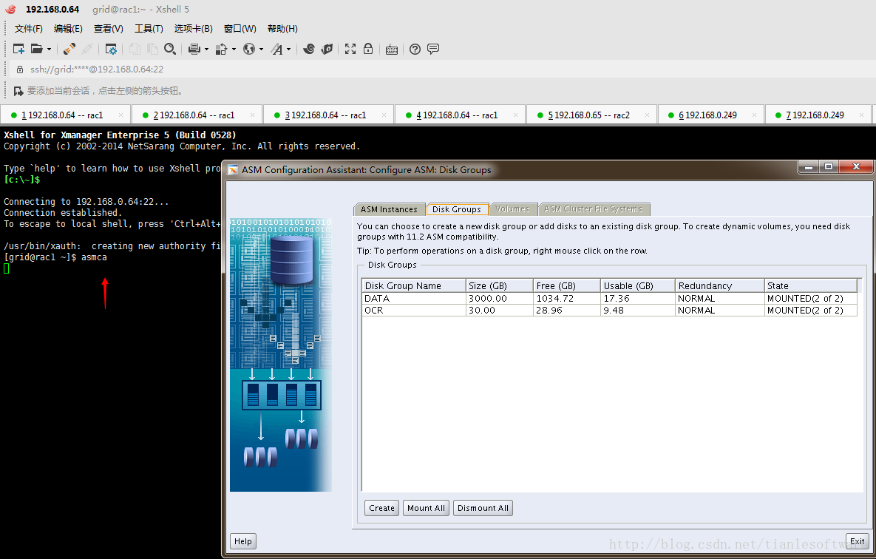Click the padlock icon in address bar

point(20,70)
